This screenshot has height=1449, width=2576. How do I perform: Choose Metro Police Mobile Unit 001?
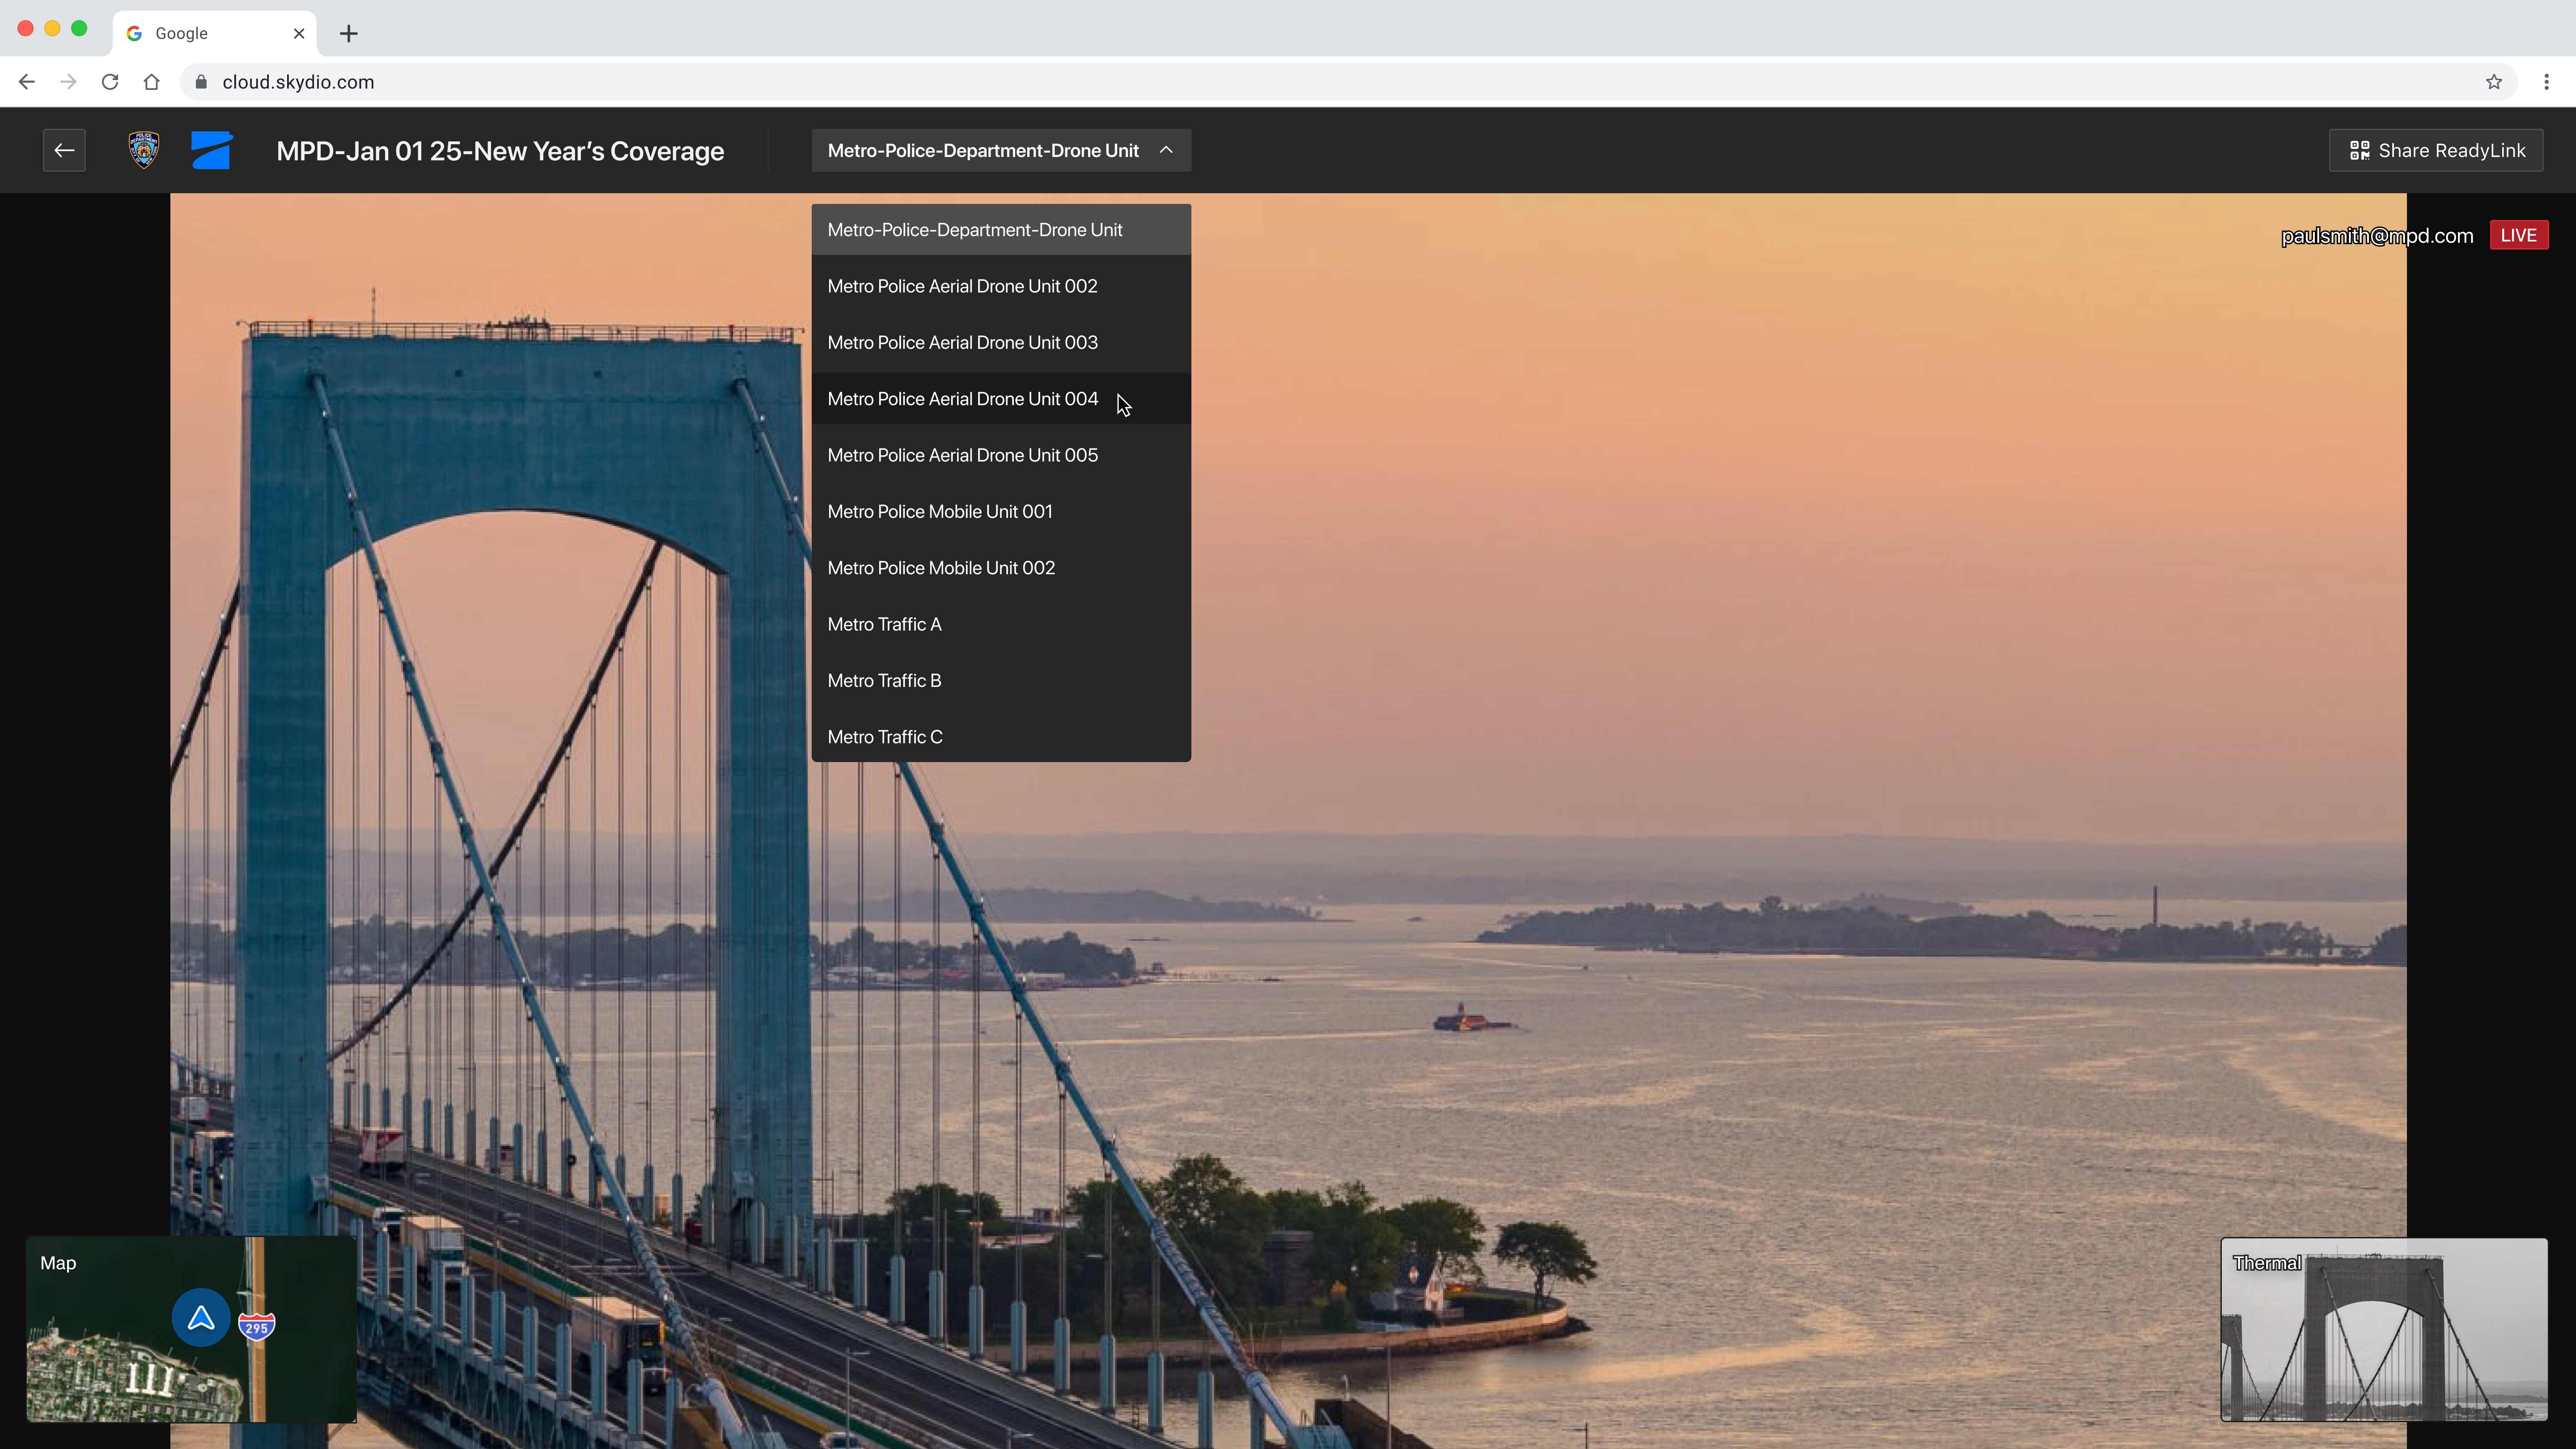[940, 512]
